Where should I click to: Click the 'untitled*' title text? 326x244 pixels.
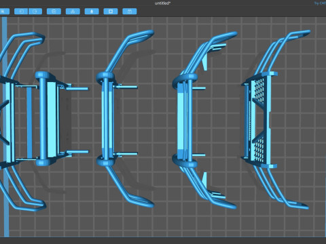[x=163, y=3]
